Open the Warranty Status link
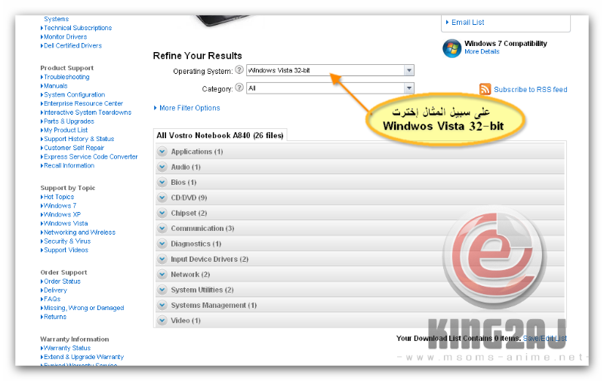The width and height of the screenshot is (604, 381). [x=67, y=348]
